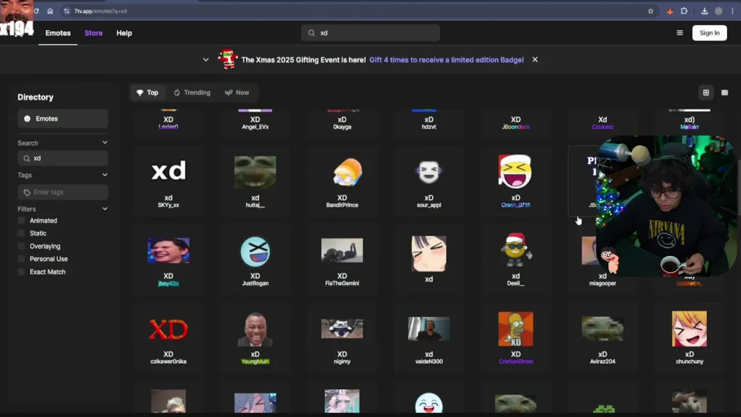The width and height of the screenshot is (741, 417).
Task: Click the browser reload icon
Action: [36, 11]
